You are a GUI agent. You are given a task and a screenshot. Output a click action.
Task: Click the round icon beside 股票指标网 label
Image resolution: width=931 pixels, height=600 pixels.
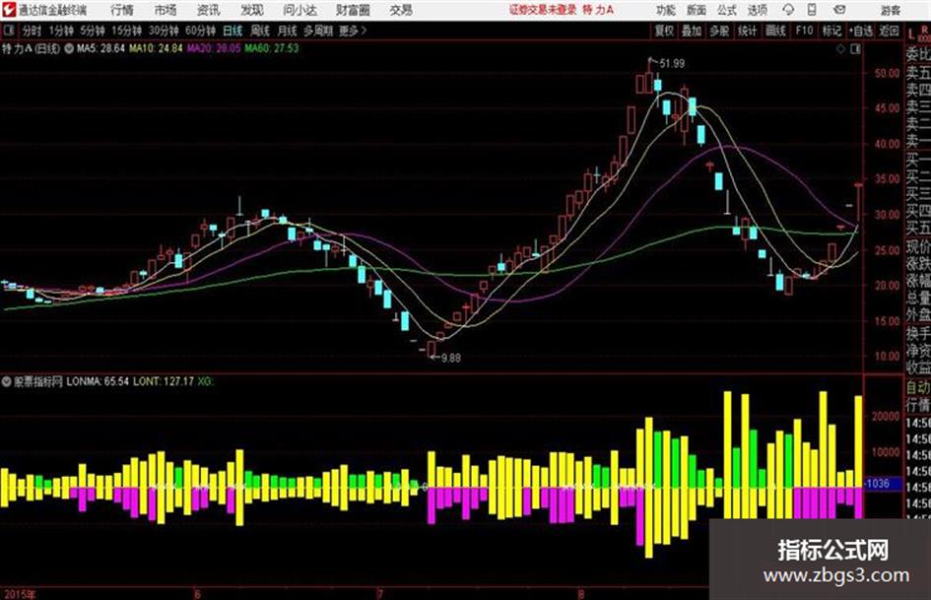click(x=7, y=381)
